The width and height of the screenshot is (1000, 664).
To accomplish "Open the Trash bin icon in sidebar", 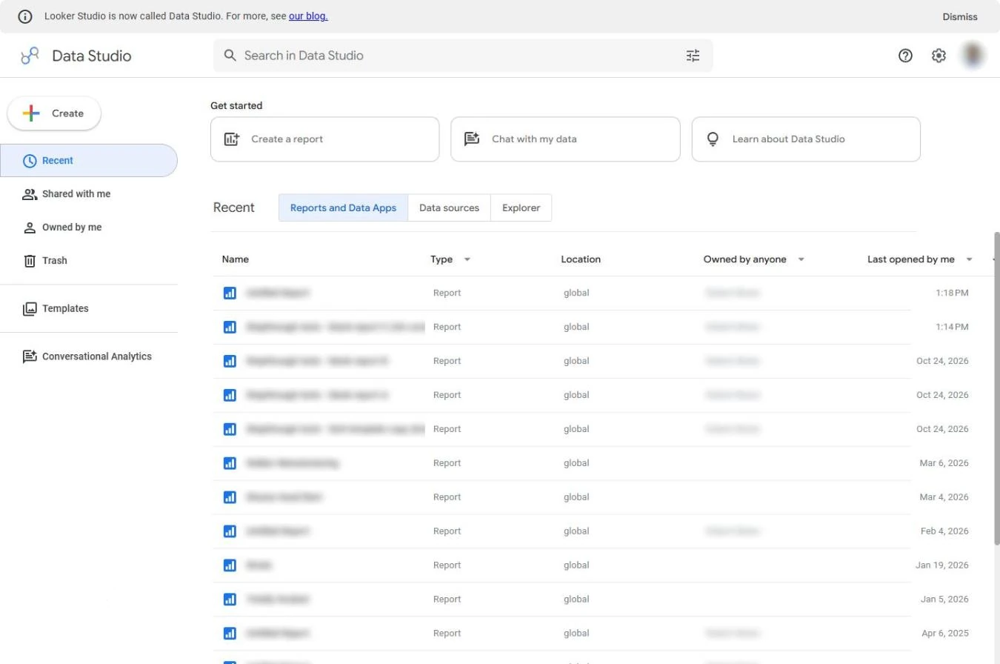I will point(30,261).
